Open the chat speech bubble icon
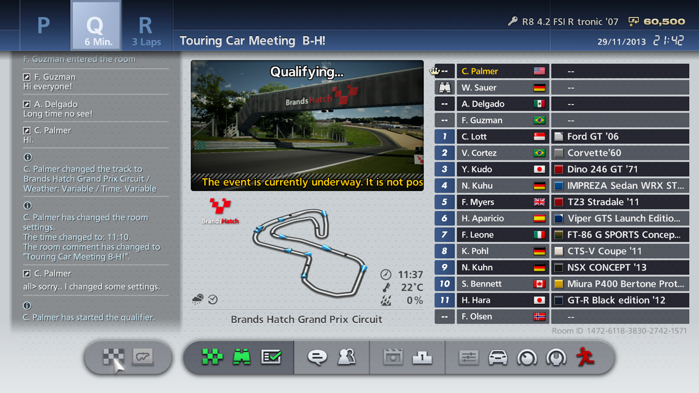Image resolution: width=699 pixels, height=393 pixels. [x=317, y=358]
